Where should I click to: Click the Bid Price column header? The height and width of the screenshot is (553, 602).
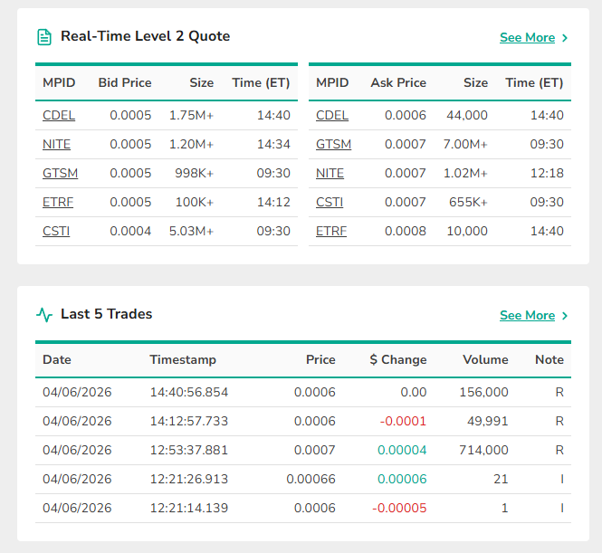click(125, 82)
